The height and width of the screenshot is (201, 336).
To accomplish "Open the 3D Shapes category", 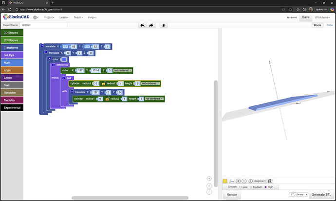I will coord(12,33).
